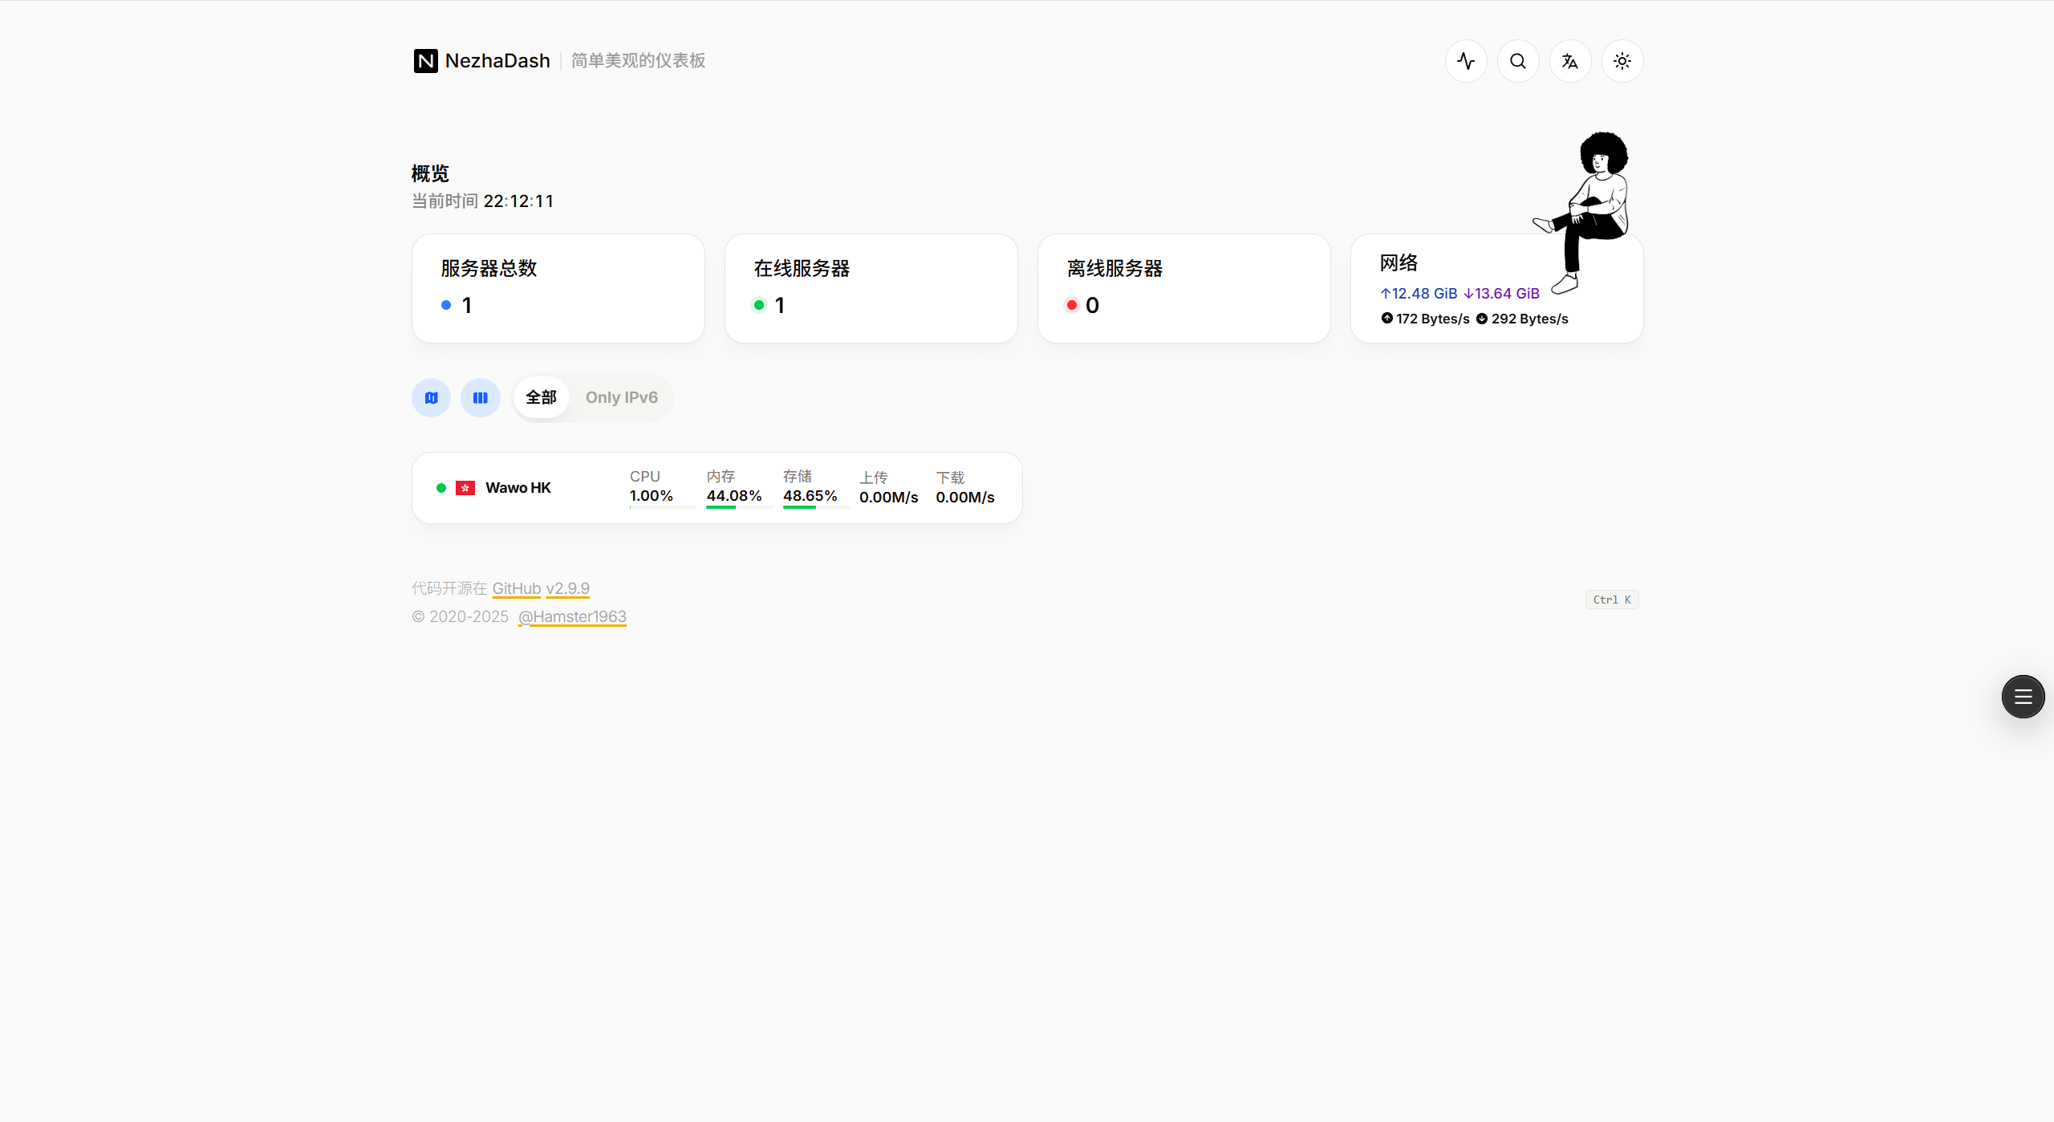This screenshot has height=1122, width=2054.
Task: Select the 全部 tab
Action: coord(541,397)
